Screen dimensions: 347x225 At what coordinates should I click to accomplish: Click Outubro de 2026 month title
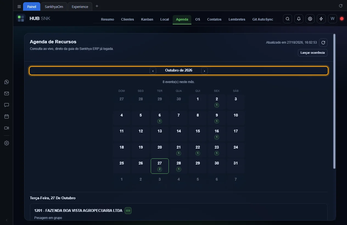point(179,70)
